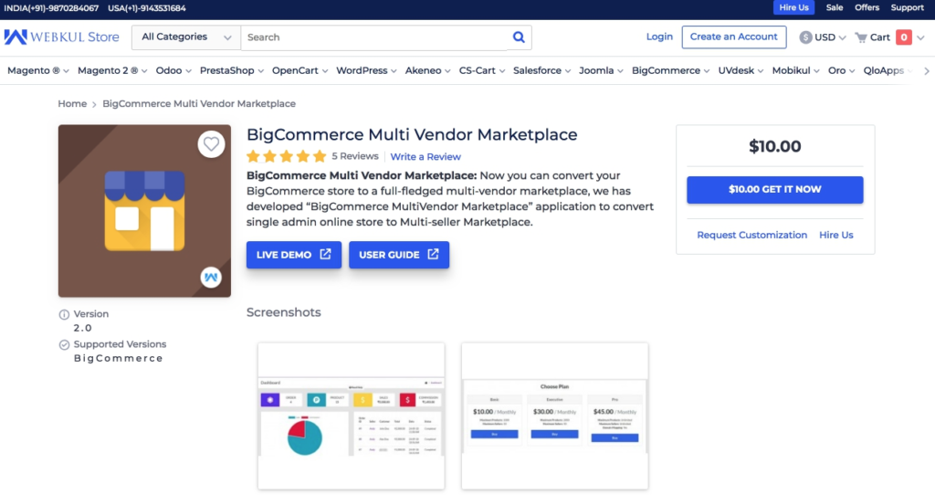The width and height of the screenshot is (935, 495).
Task: Click the Version info icon
Action: (64, 314)
